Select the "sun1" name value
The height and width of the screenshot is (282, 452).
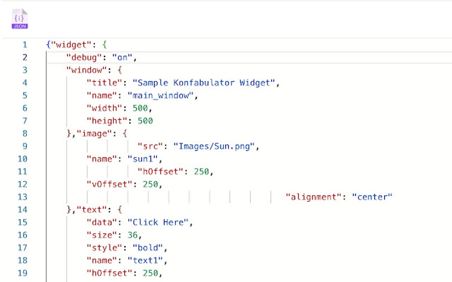pyautogui.click(x=142, y=159)
